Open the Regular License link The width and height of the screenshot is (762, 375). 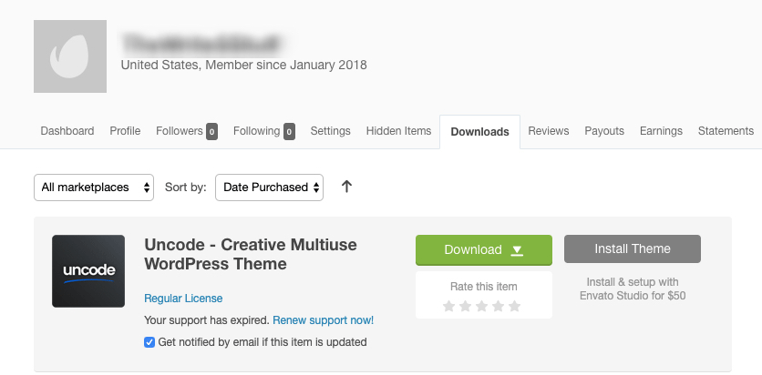pos(183,299)
